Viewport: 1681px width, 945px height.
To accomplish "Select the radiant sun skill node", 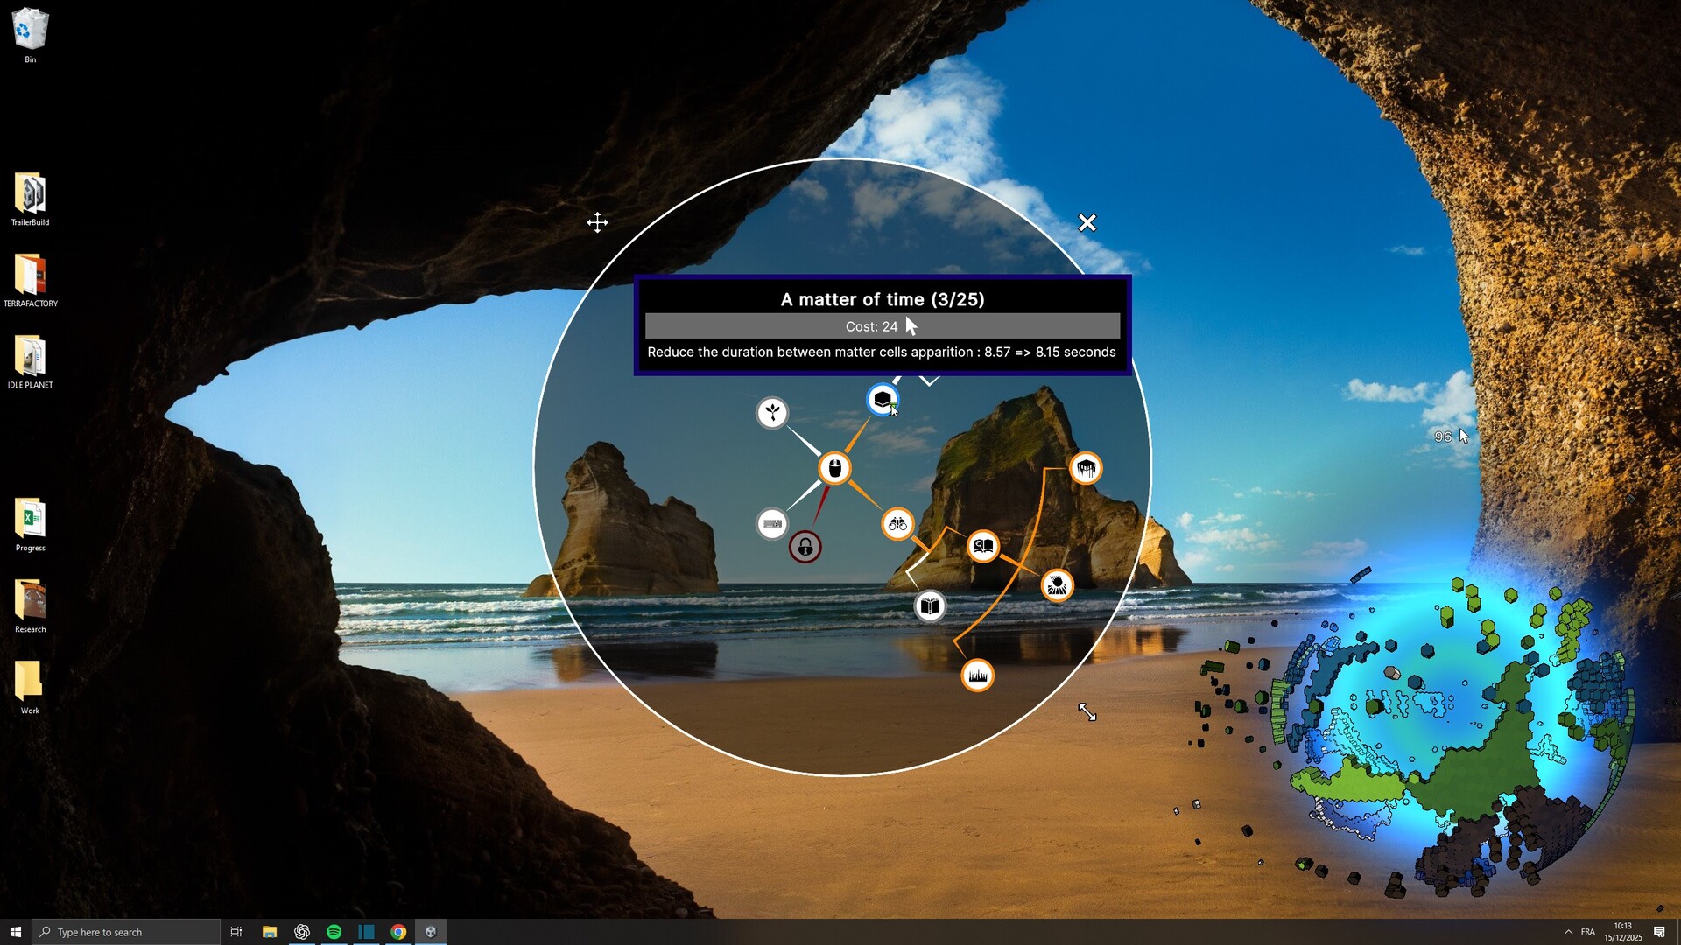I will pyautogui.click(x=1058, y=585).
